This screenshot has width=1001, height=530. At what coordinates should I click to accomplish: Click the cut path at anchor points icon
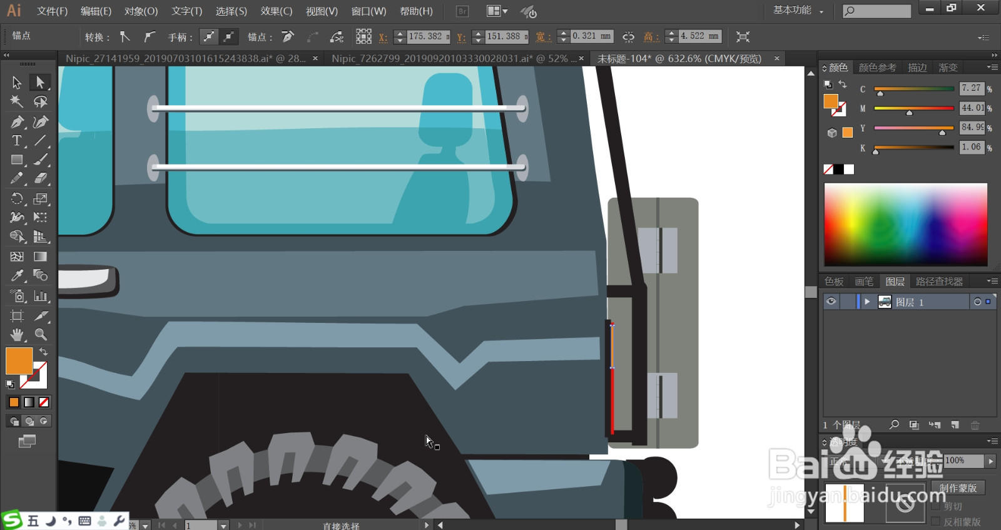tap(337, 37)
